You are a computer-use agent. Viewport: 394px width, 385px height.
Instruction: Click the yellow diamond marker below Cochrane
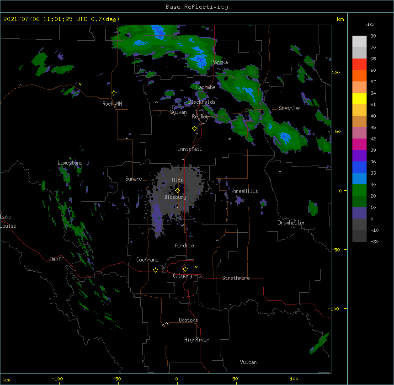[x=155, y=270]
